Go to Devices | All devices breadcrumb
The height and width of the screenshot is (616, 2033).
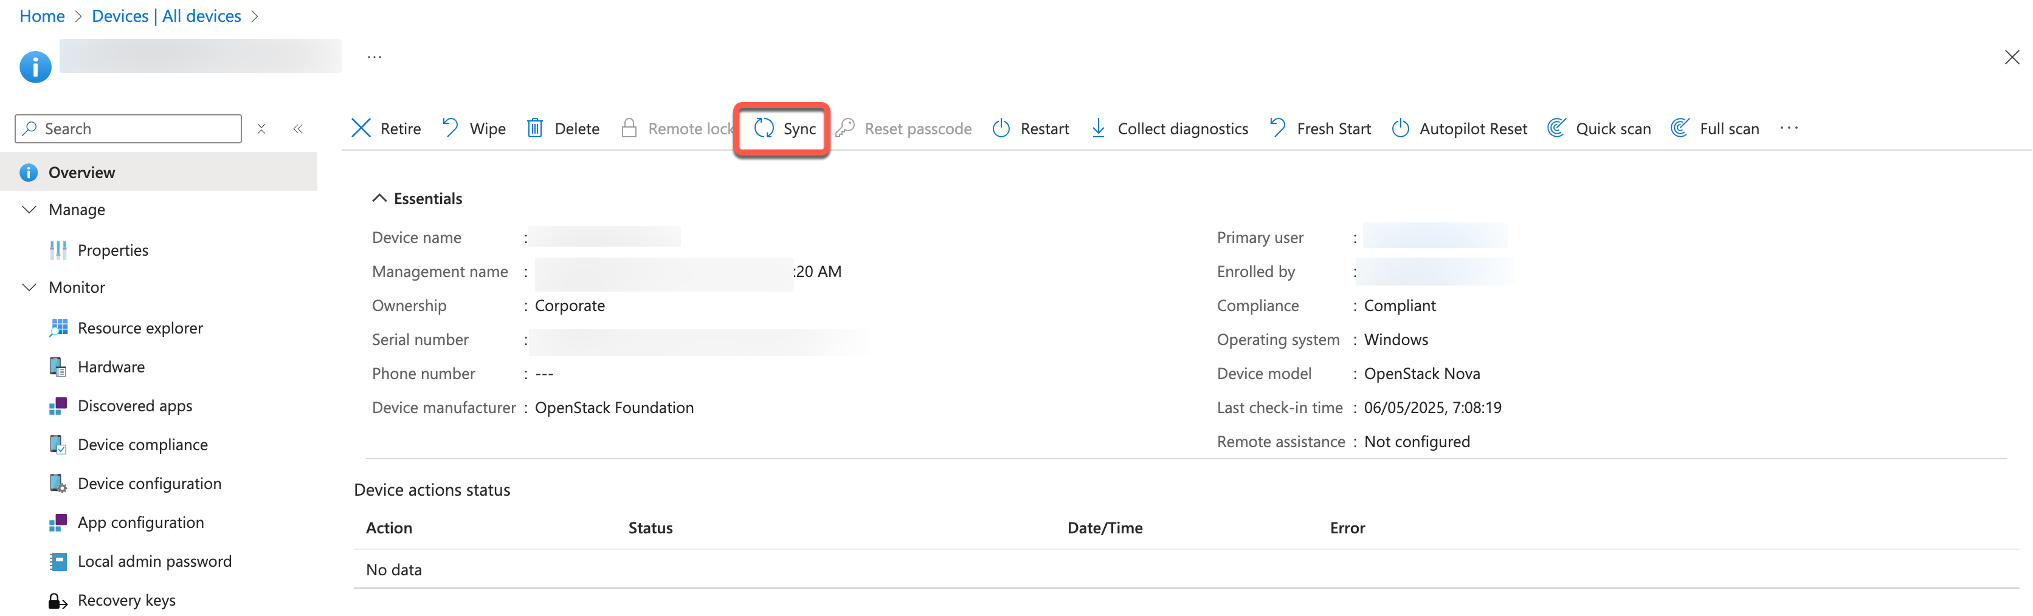(167, 16)
